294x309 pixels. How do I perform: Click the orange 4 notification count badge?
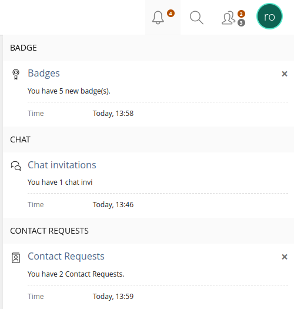[x=171, y=14]
